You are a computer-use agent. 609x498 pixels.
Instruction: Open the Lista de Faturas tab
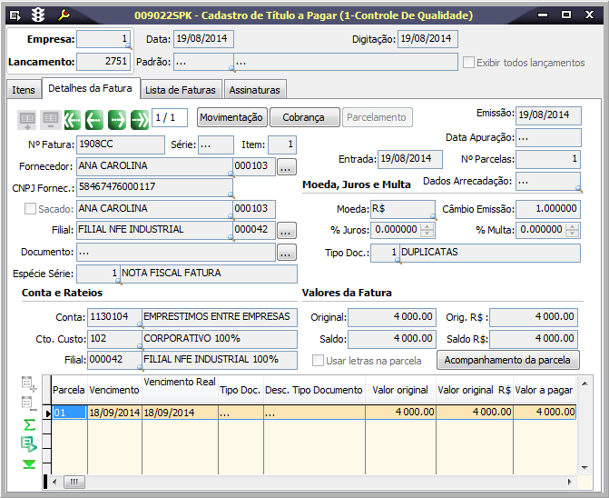click(181, 90)
